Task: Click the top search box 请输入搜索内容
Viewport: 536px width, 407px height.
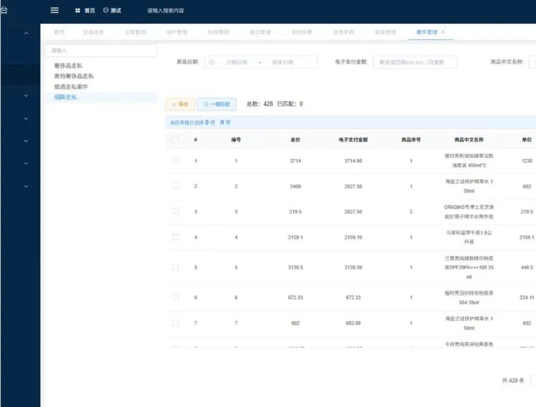Action: pos(166,11)
